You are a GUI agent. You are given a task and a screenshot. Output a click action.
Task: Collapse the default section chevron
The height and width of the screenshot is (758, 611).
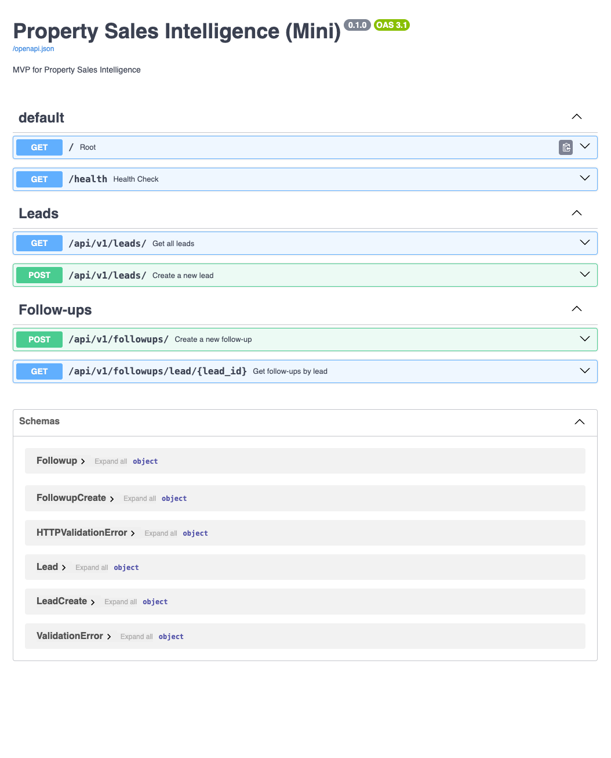point(576,117)
